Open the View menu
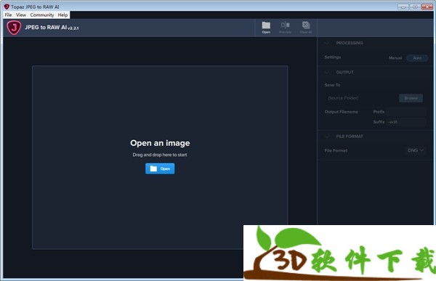This screenshot has width=436, height=281. pyautogui.click(x=21, y=15)
